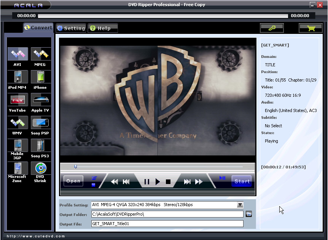Open the DVD Shrink option icon

pos(41,168)
